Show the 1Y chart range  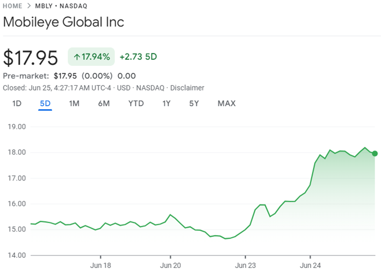pos(166,103)
